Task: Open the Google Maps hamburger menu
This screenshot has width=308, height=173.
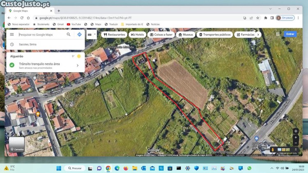Action: [12, 35]
